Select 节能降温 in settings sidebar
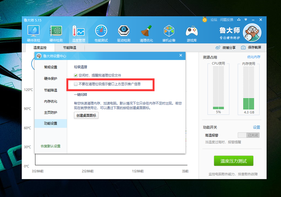The height and width of the screenshot is (197, 281). coord(50,90)
